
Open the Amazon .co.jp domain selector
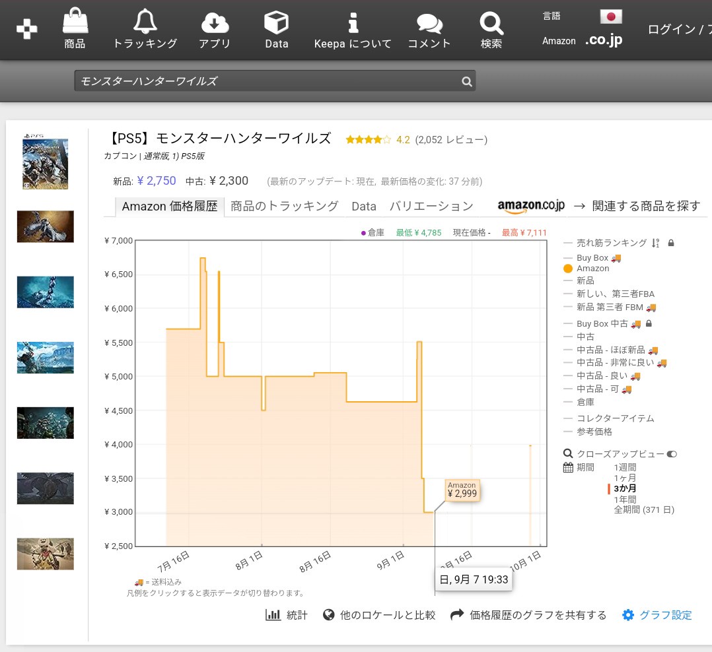click(603, 40)
